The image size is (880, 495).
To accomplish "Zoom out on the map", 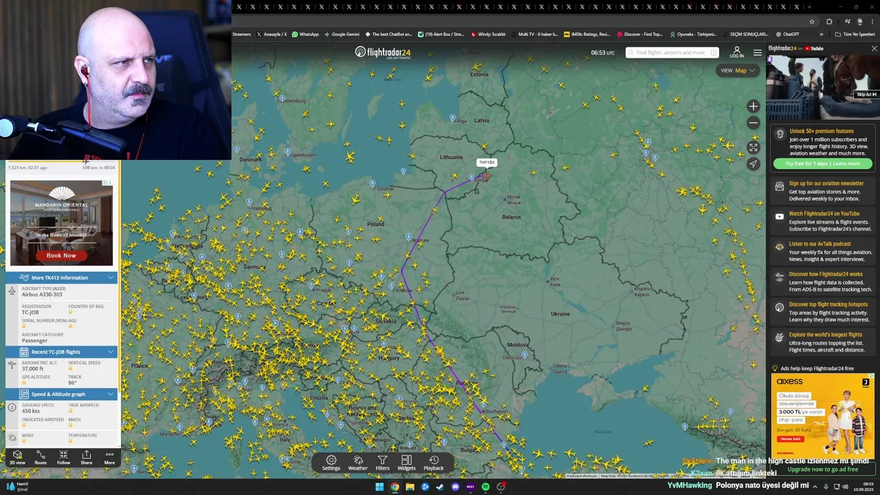I will [x=753, y=123].
